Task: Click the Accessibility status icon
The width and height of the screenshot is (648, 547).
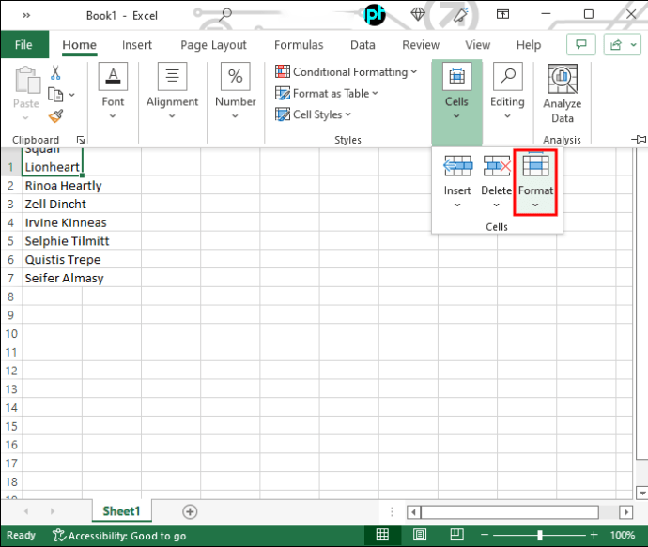Action: click(58, 535)
